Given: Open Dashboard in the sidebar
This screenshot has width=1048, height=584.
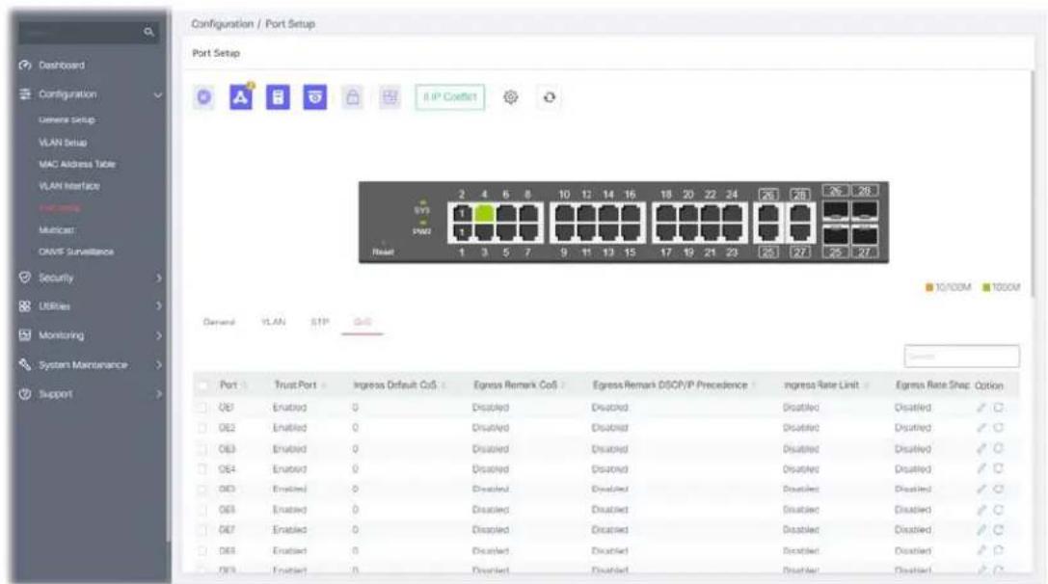Looking at the screenshot, I should [x=62, y=66].
